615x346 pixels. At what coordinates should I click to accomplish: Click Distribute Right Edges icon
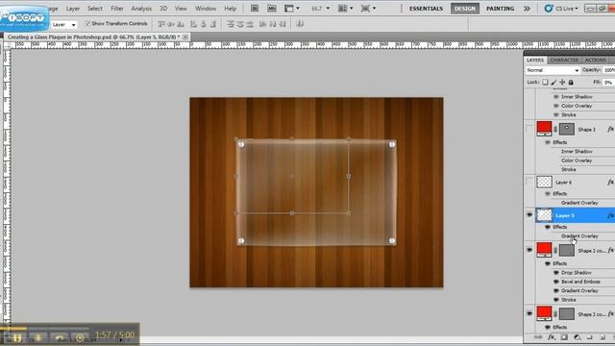283,24
